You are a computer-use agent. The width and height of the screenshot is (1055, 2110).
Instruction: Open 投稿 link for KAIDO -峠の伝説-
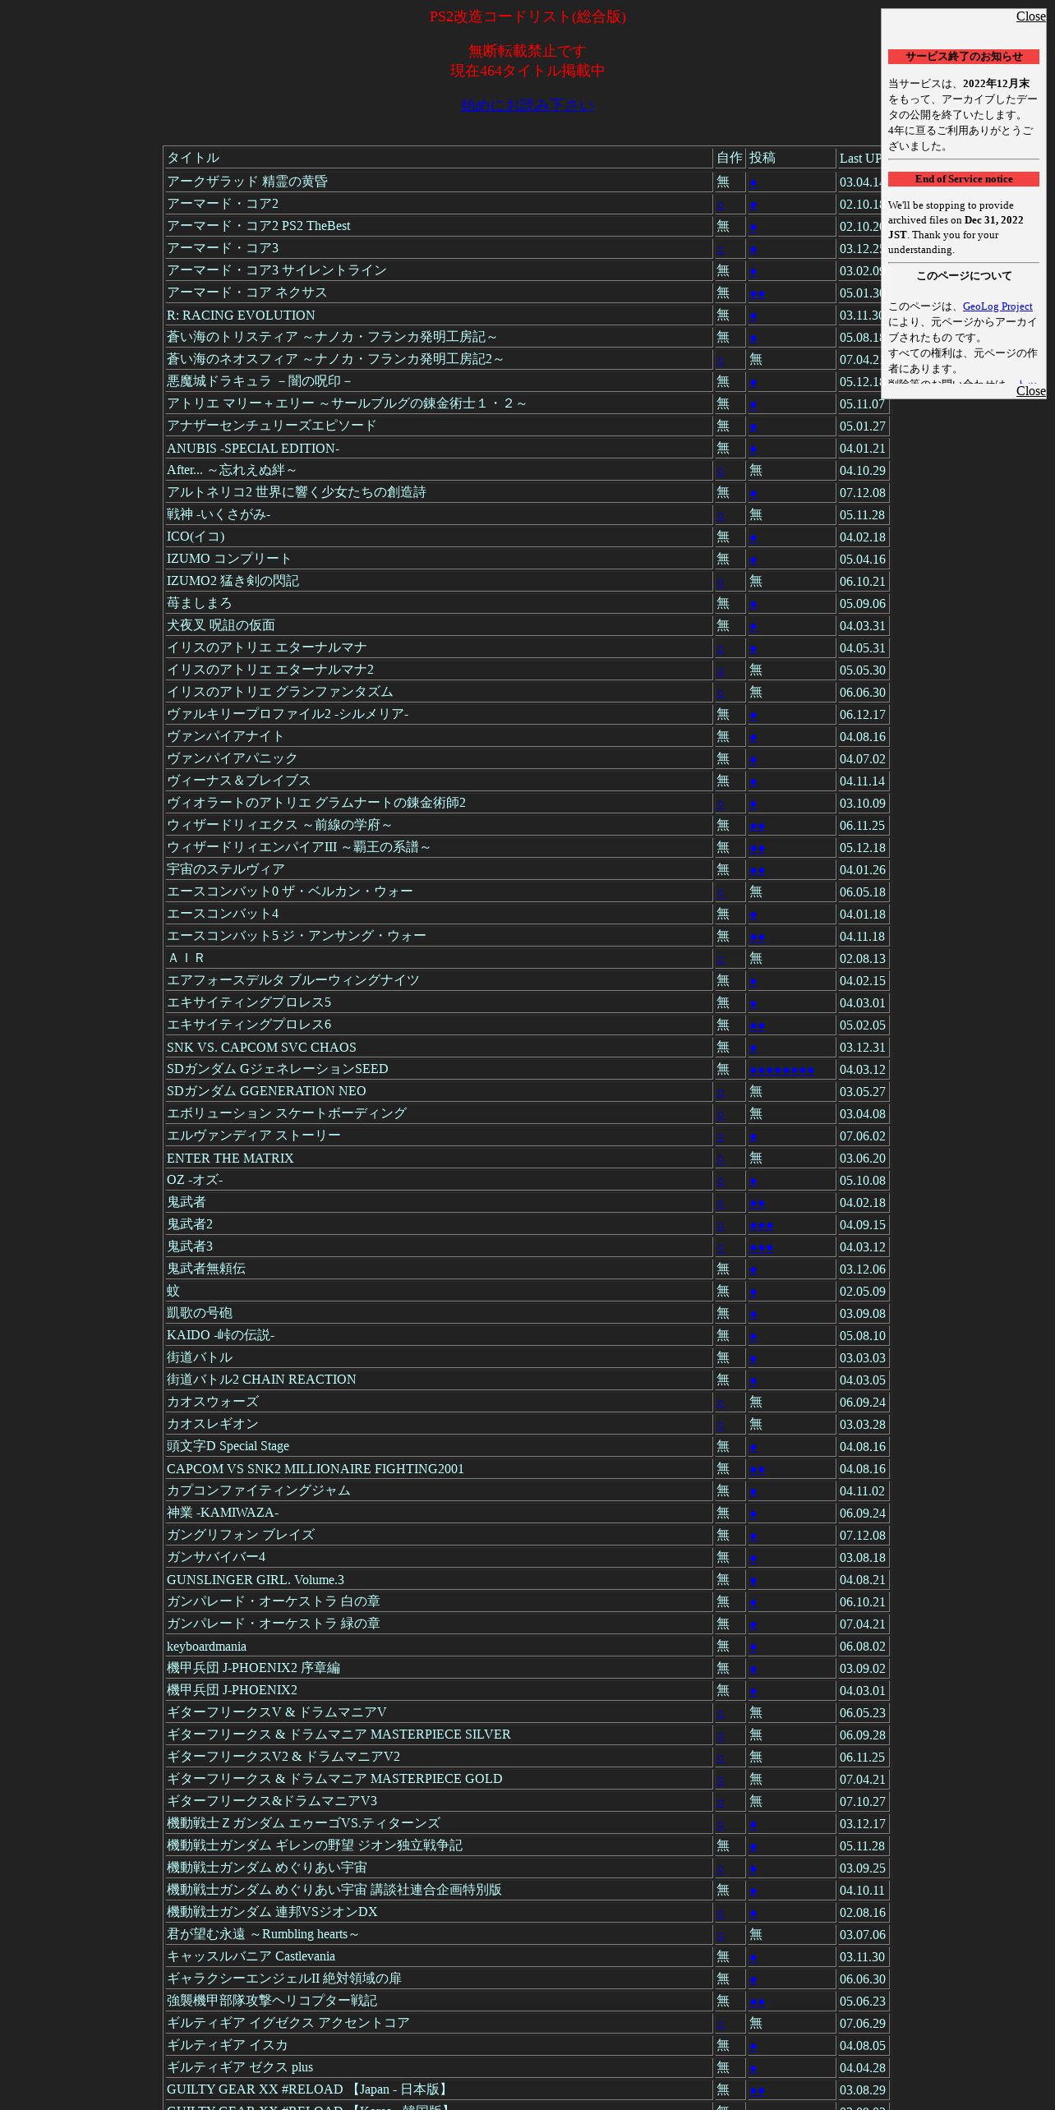753,1336
